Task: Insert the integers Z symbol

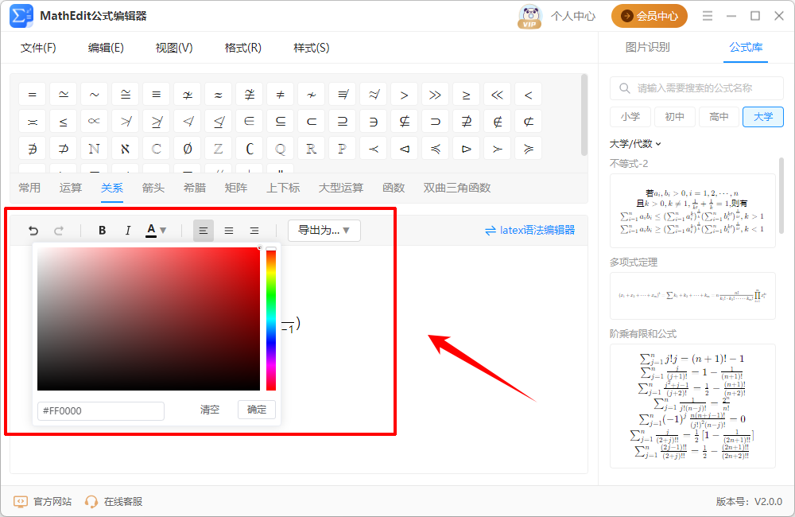Action: (218, 150)
